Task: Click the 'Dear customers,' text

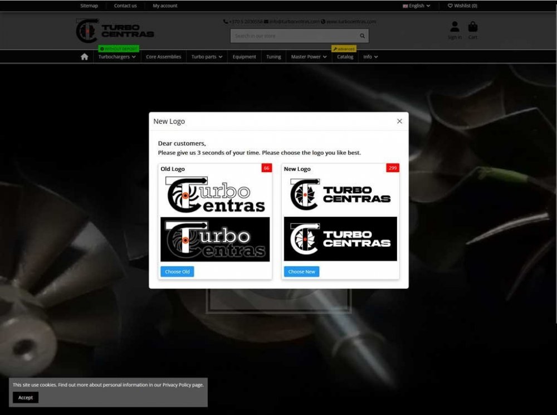Action: [x=182, y=144]
